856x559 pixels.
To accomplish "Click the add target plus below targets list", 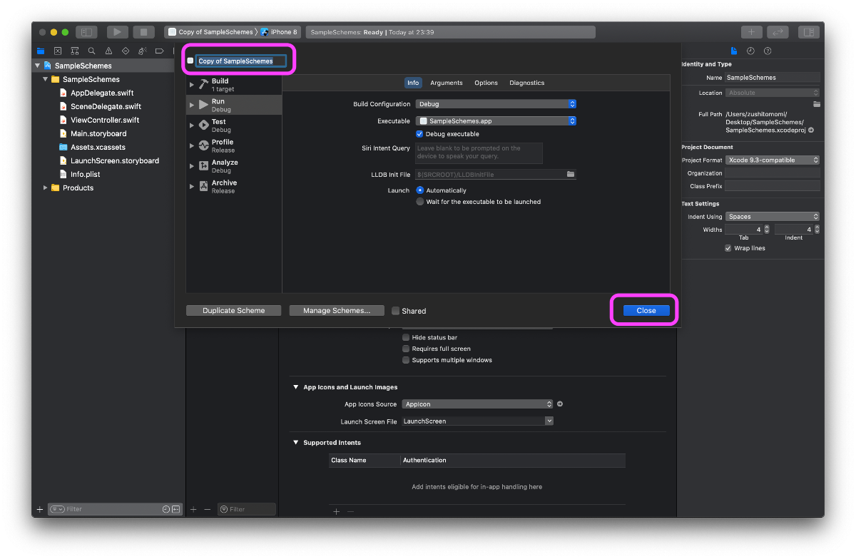I will [x=193, y=509].
